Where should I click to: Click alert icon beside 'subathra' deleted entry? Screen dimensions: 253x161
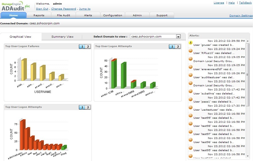(191, 91)
